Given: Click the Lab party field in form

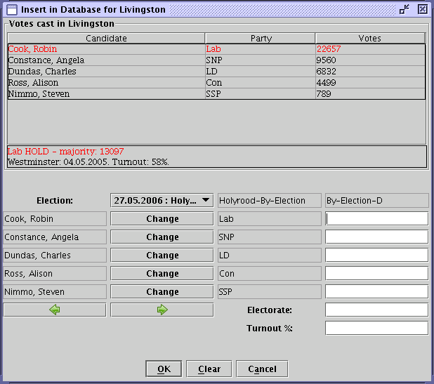Looking at the screenshot, I should pyautogui.click(x=269, y=219).
